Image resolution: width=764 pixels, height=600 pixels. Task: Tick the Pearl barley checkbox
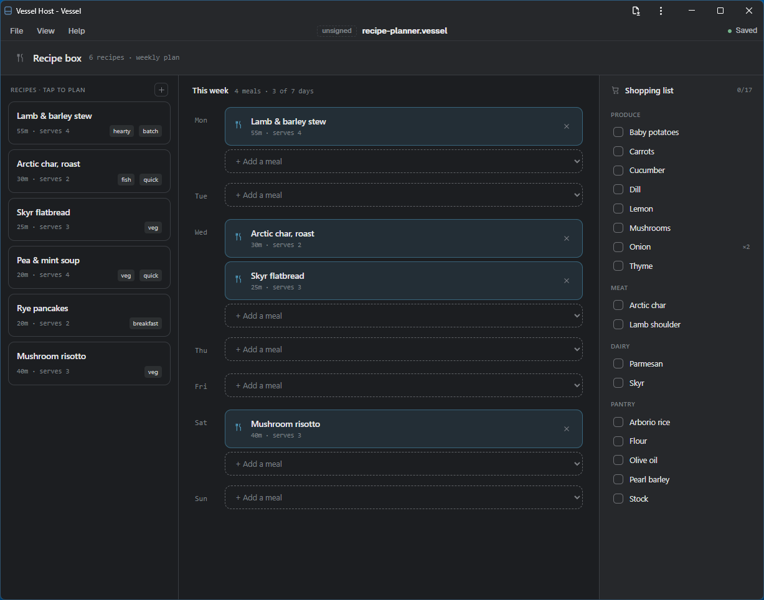(x=618, y=479)
